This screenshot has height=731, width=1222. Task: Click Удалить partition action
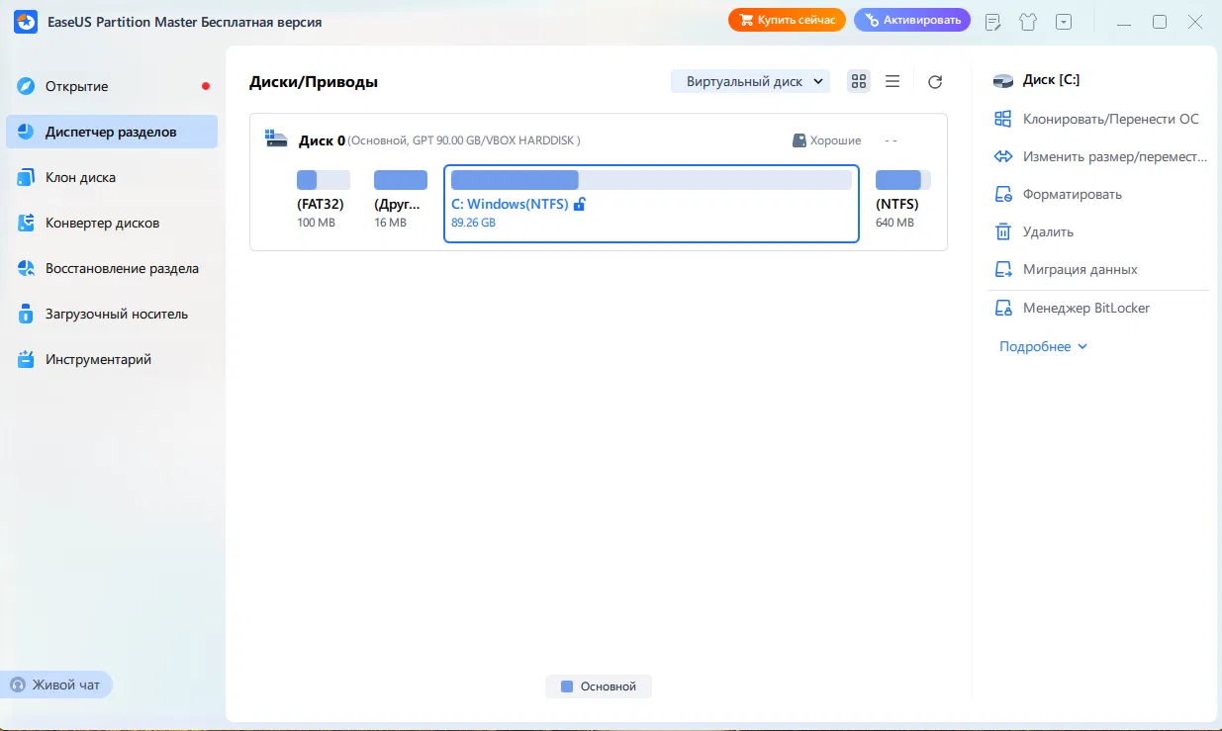coord(1098,231)
